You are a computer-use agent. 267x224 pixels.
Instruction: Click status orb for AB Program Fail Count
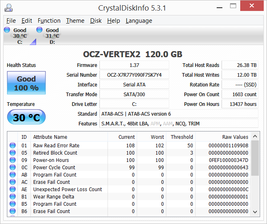point(13,174)
